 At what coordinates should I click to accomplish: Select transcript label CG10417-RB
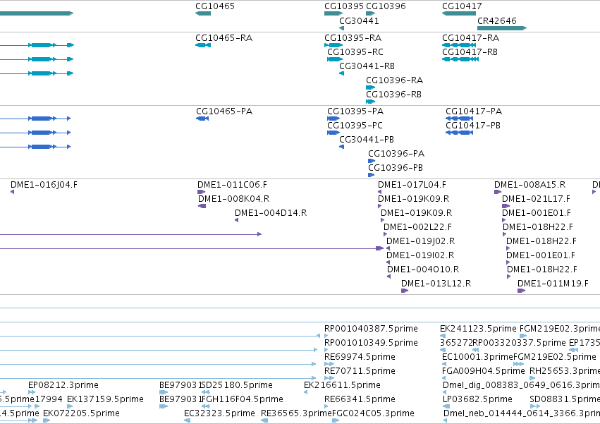(470, 52)
